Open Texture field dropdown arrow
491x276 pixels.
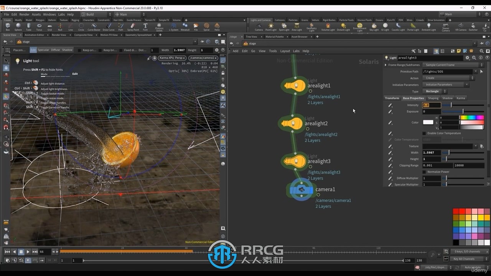(476, 146)
